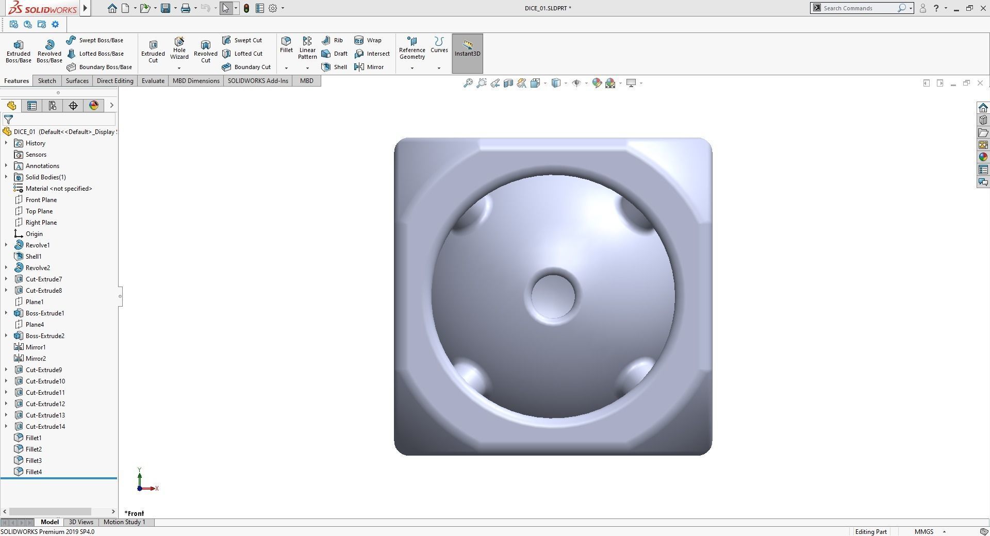Click the Rebuild traffic light icon
The width and height of the screenshot is (990, 536).
pos(246,8)
